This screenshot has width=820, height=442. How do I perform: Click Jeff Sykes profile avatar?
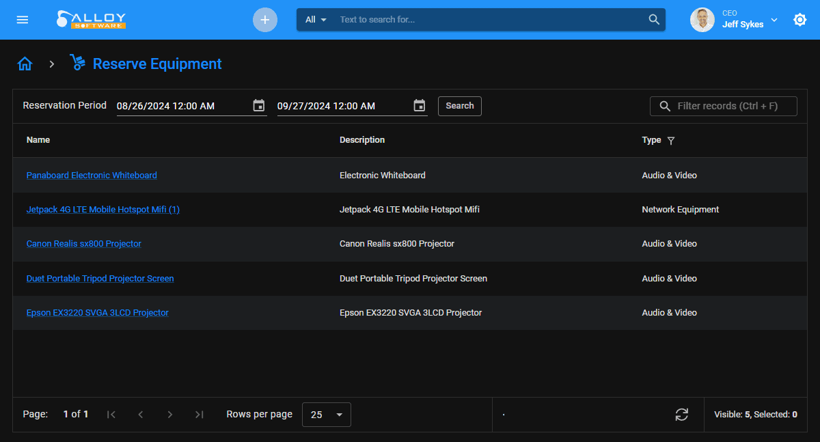(702, 20)
